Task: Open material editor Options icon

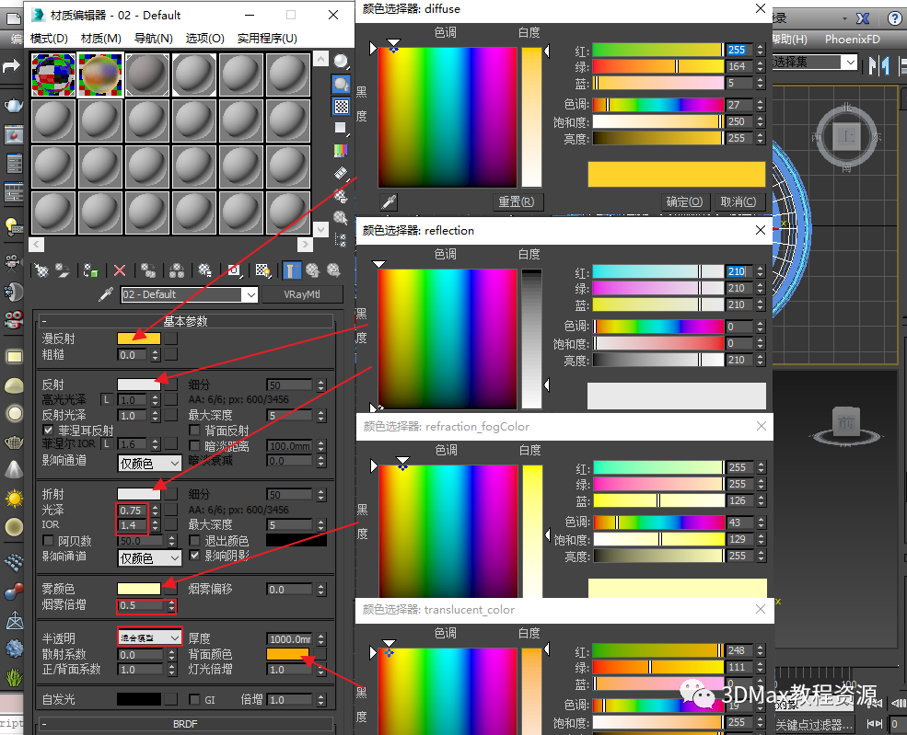Action: [342, 195]
